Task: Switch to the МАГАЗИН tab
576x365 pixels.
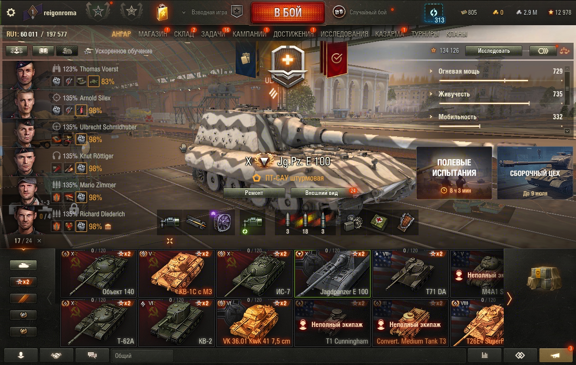Action: pos(152,34)
